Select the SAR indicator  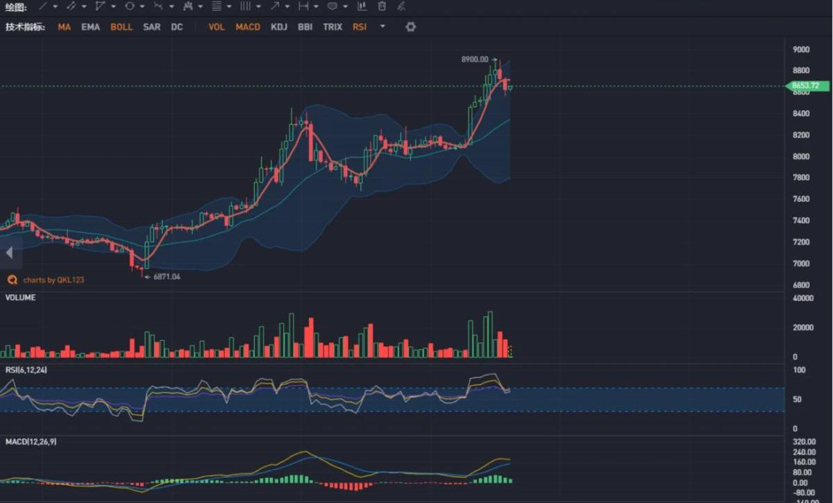pyautogui.click(x=151, y=27)
